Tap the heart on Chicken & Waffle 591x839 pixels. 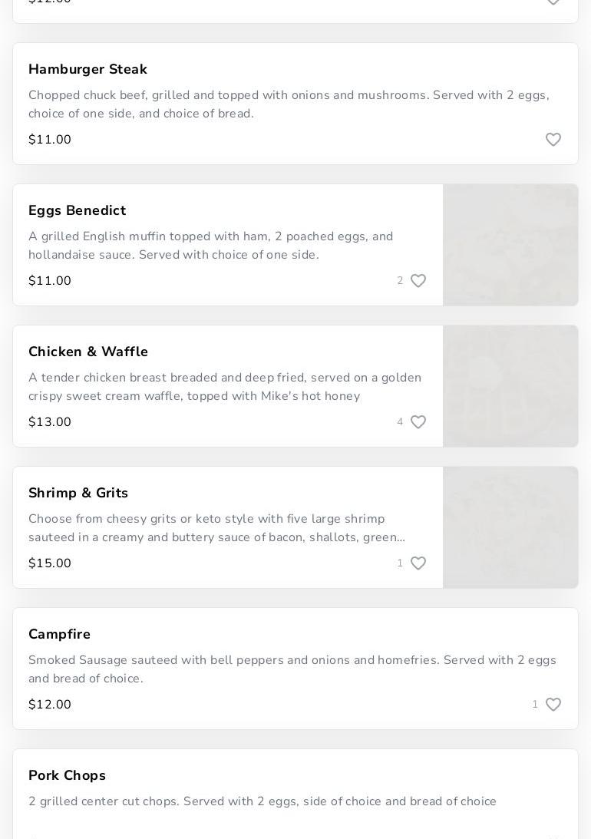click(418, 422)
